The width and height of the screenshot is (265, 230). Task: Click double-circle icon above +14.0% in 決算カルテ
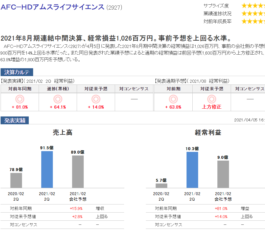click(96, 99)
